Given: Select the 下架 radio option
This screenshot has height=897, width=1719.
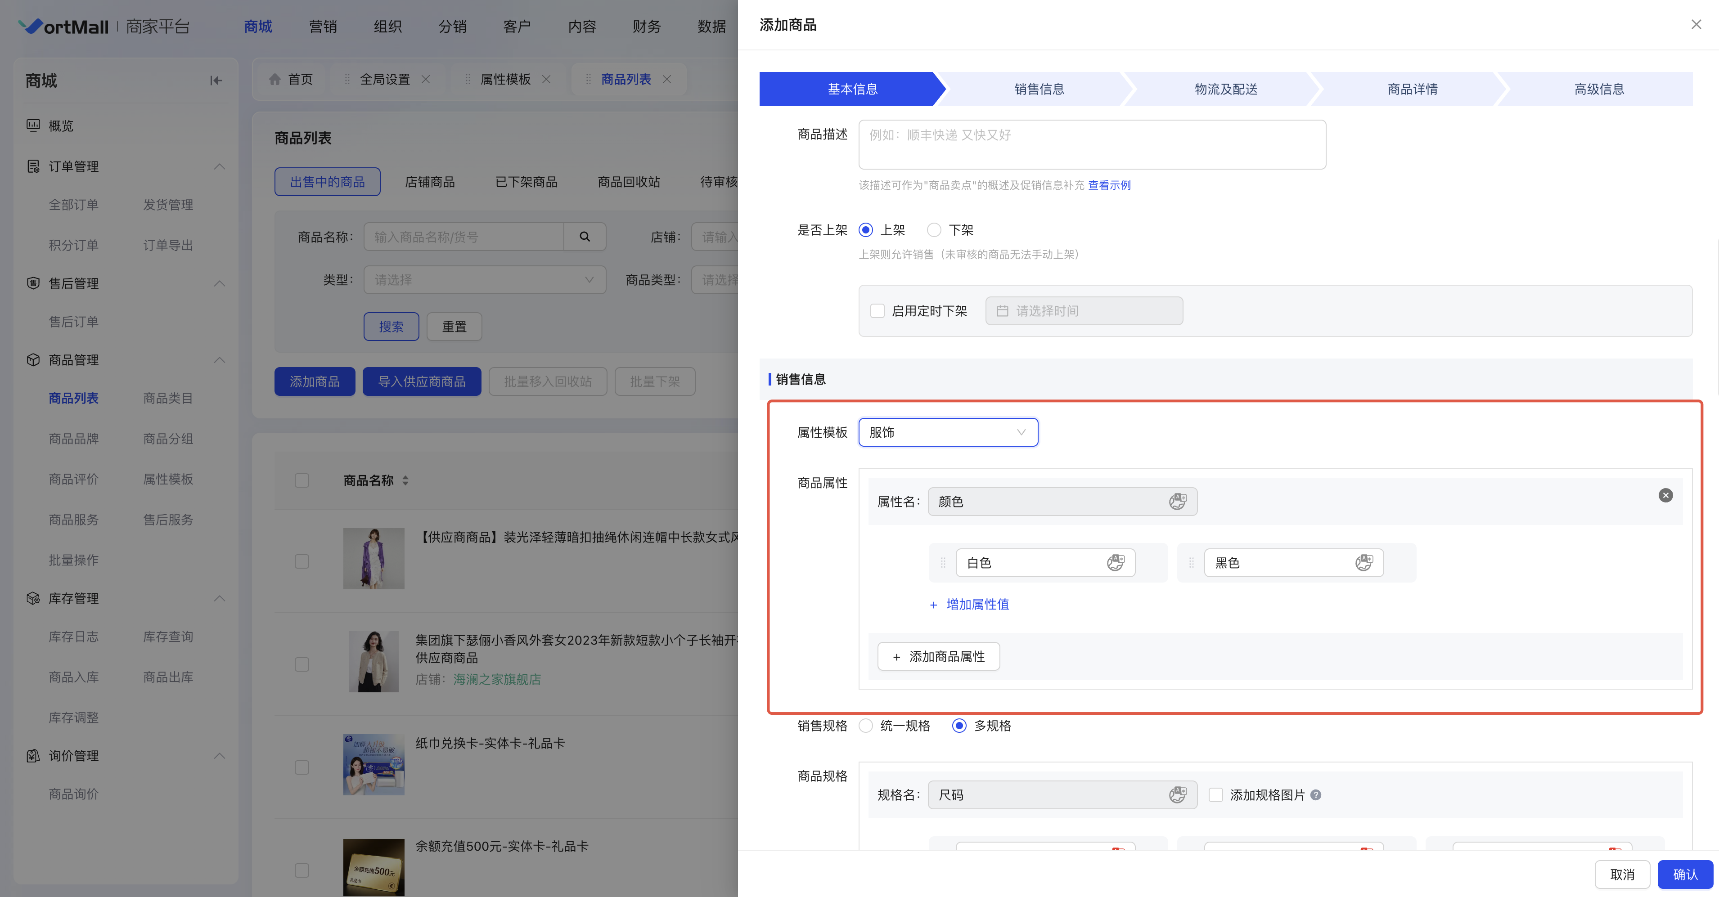Looking at the screenshot, I should pos(934,230).
